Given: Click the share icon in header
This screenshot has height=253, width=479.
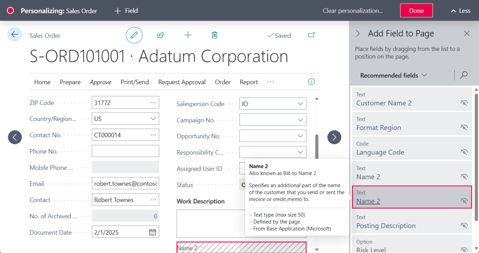Looking at the screenshot, I should pyautogui.click(x=161, y=35).
